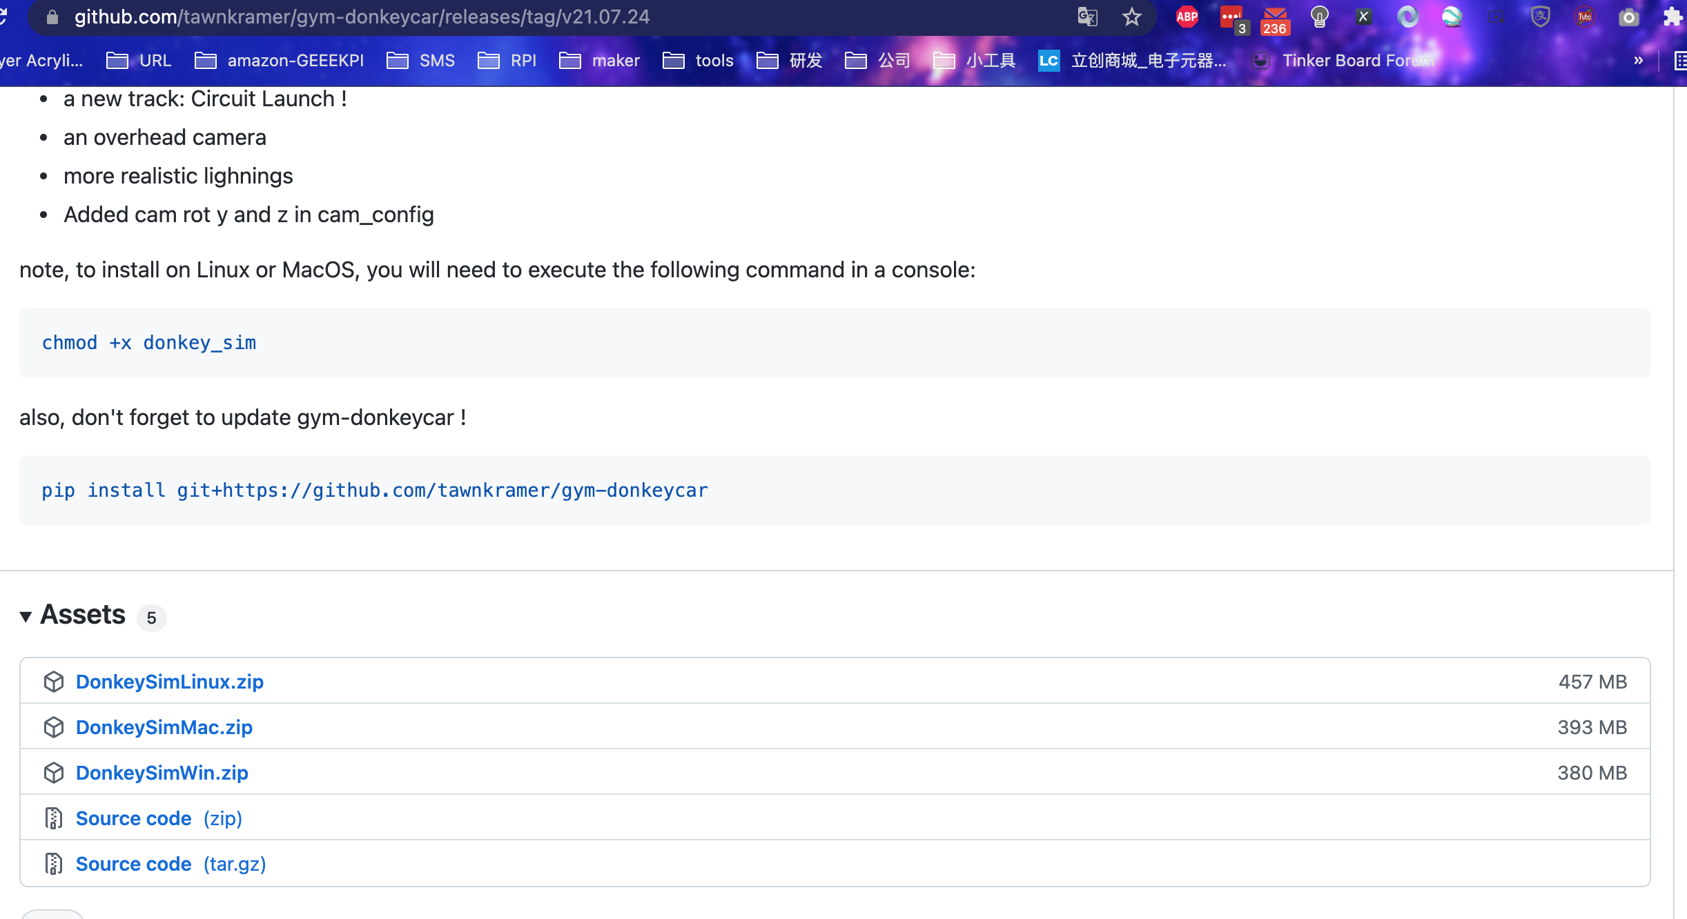Click the 'pip install git+https' command text
Viewport: 1687px width, 919px height.
pyautogui.click(x=375, y=491)
